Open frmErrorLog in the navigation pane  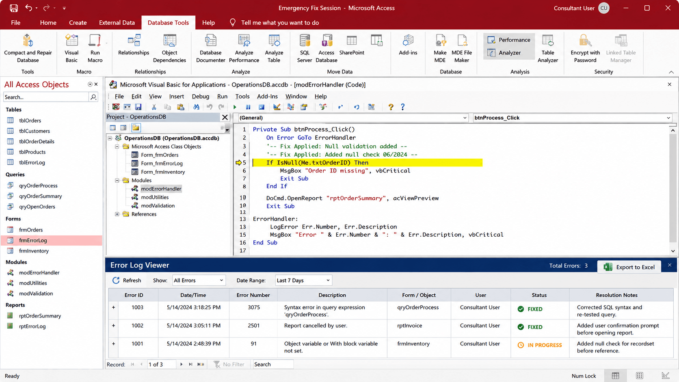tap(33, 240)
